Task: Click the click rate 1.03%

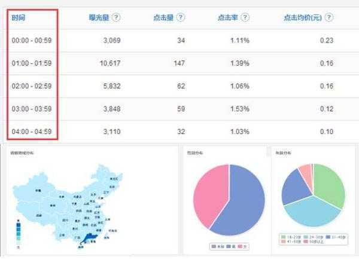Action: [x=240, y=132]
